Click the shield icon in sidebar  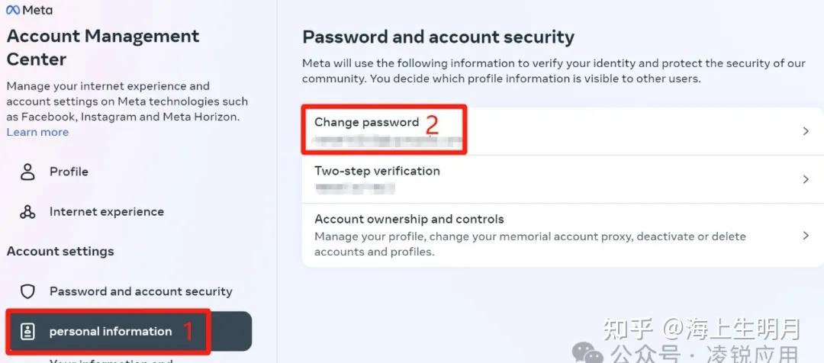pos(28,291)
